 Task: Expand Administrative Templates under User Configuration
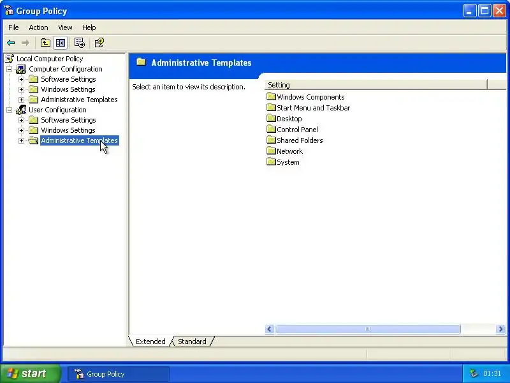[x=22, y=140]
